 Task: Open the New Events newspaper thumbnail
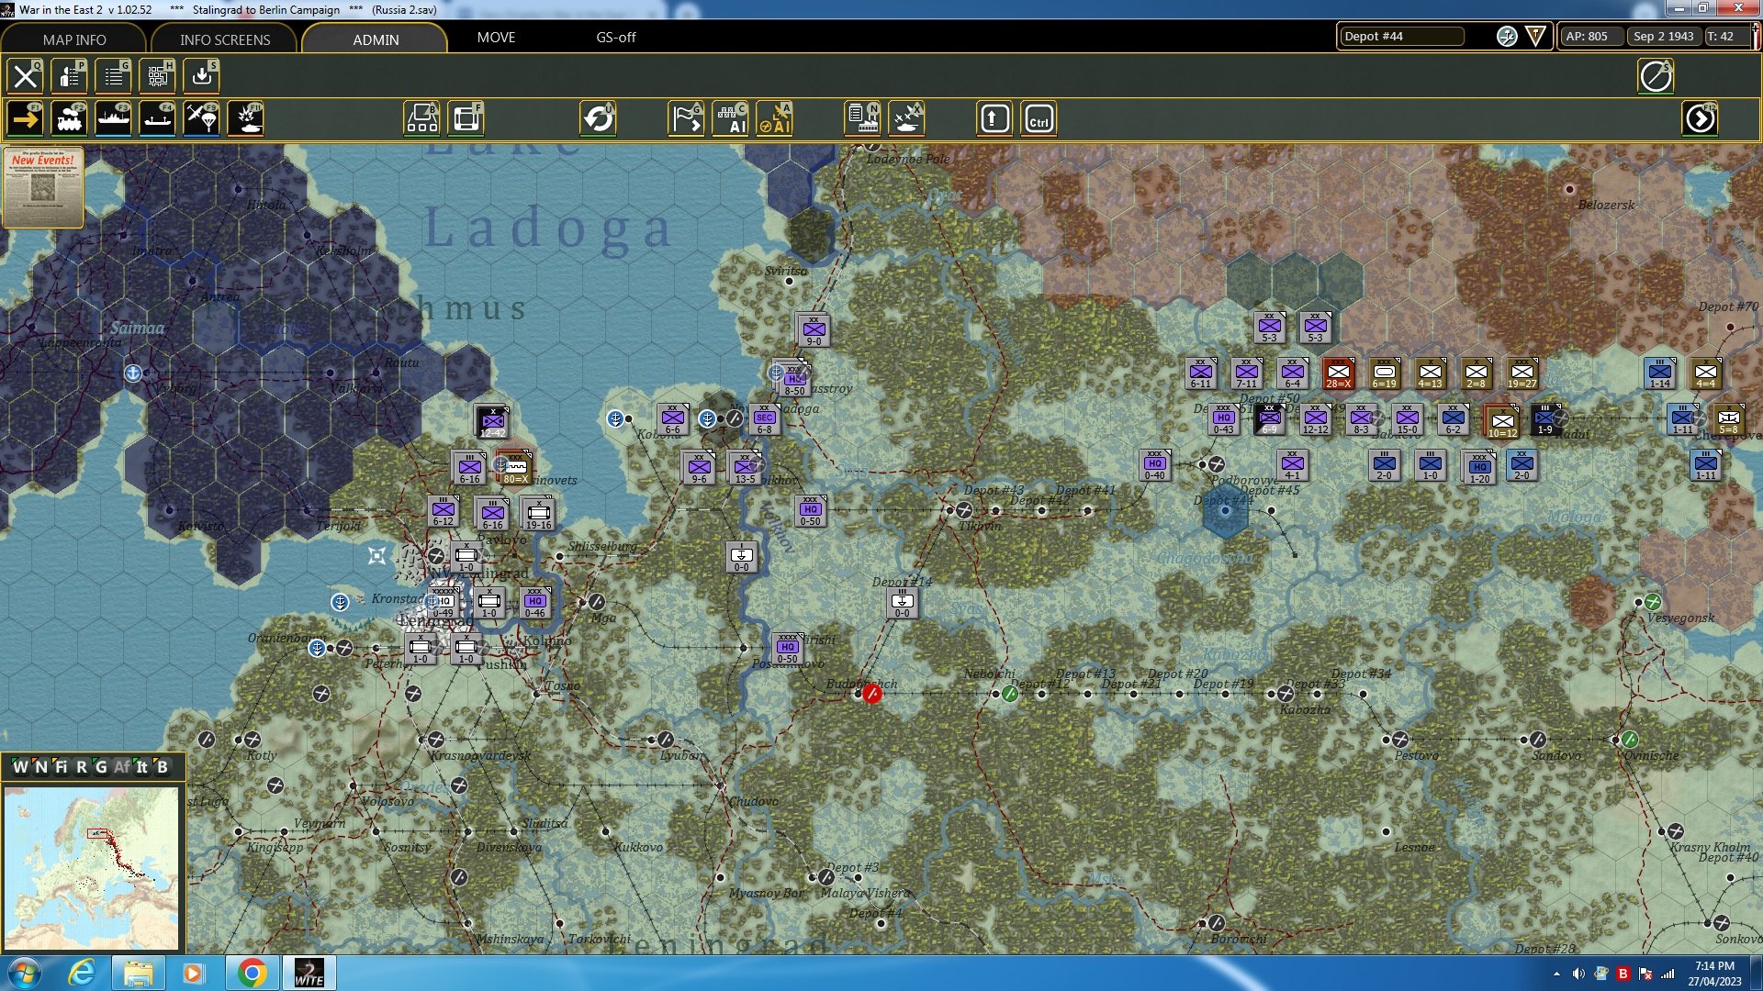(x=42, y=187)
